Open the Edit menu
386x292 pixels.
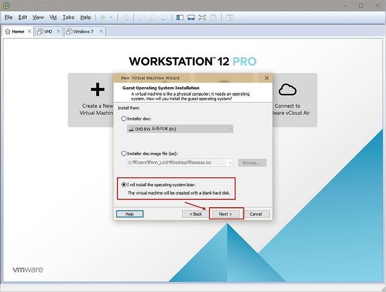coord(23,18)
